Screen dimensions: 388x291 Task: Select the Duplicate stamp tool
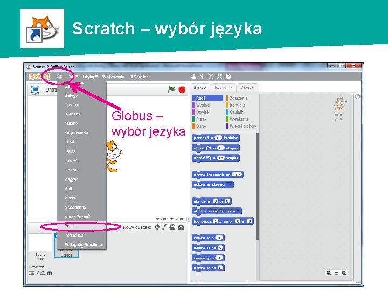194,77
